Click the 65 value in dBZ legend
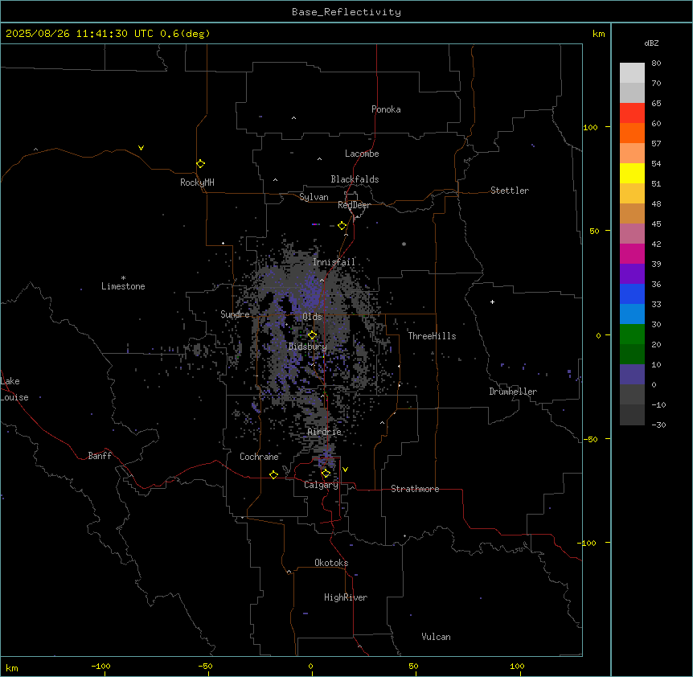This screenshot has height=677, width=693. [x=656, y=103]
